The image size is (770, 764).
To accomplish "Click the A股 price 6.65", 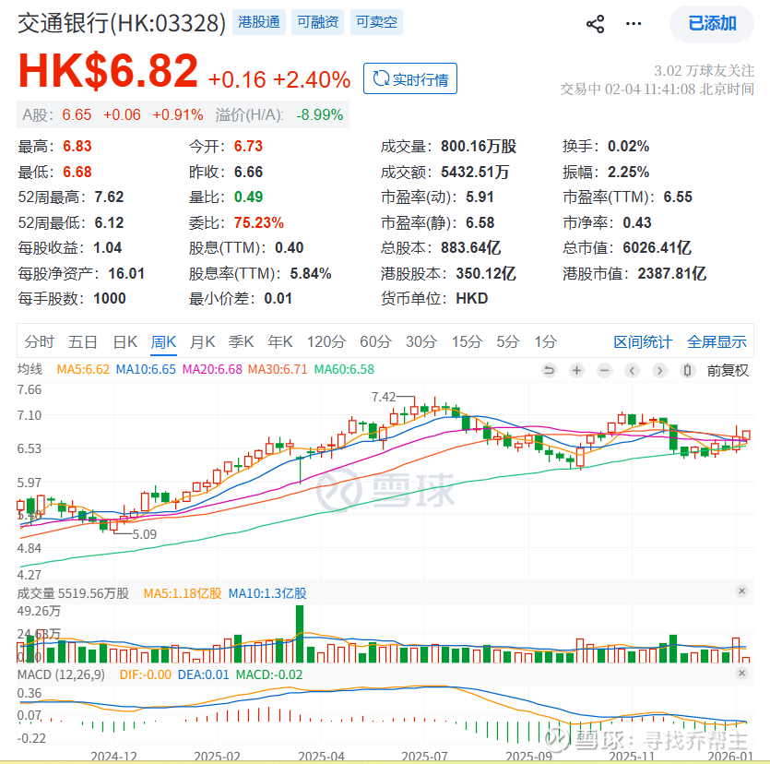I will (77, 114).
